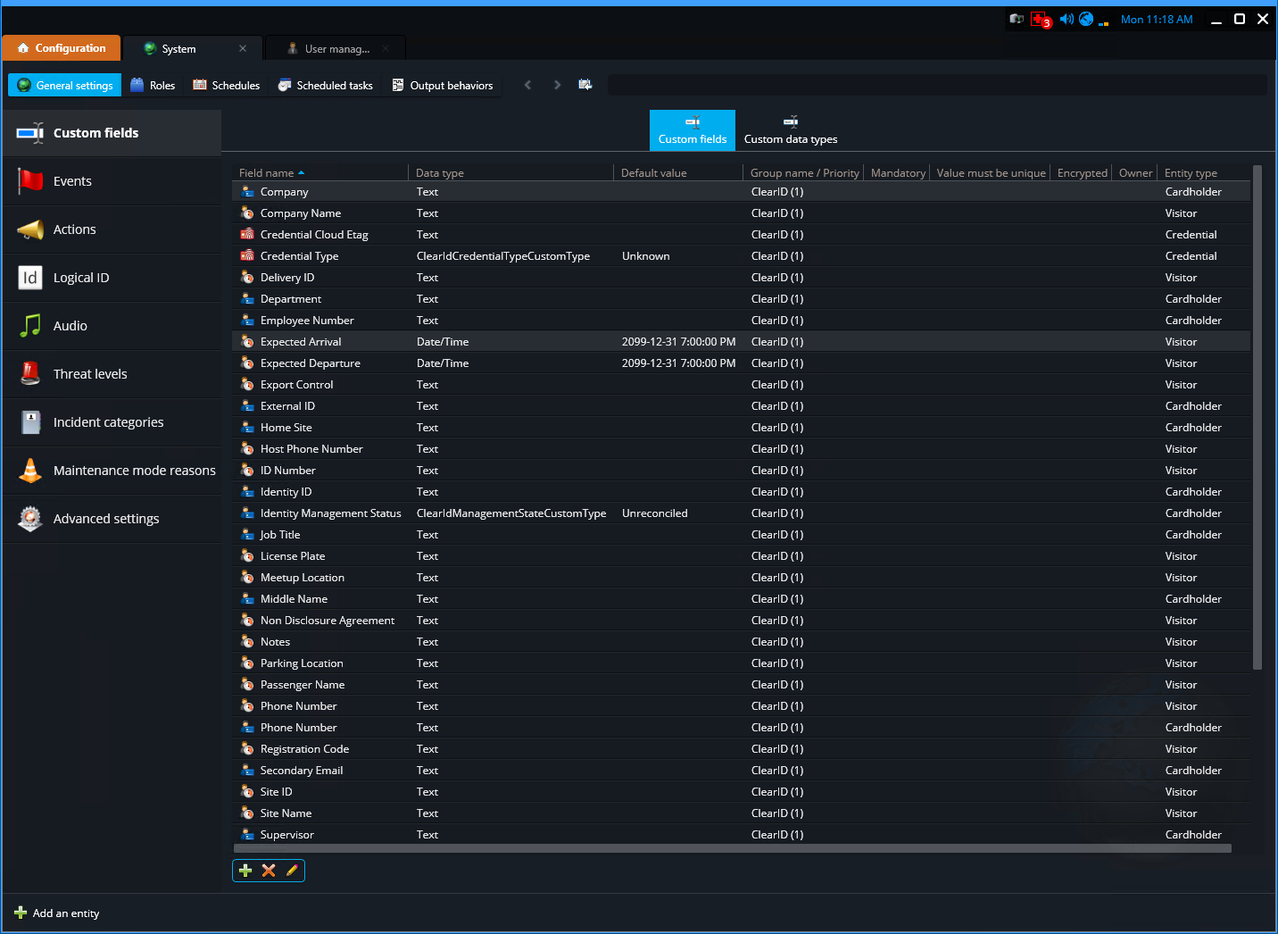Screen dimensions: 1278x934
Task: Delete the selected custom field
Action: (268, 870)
